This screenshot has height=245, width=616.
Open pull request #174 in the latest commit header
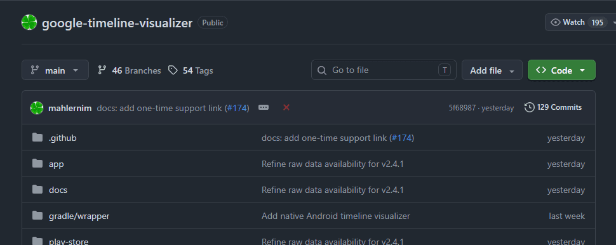(x=237, y=108)
